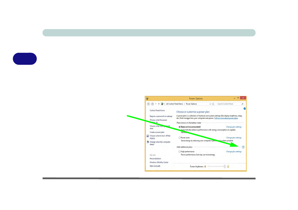Change plan settings for Balanced
Image resolution: width=298 pixels, height=210 pixels.
[234, 127]
